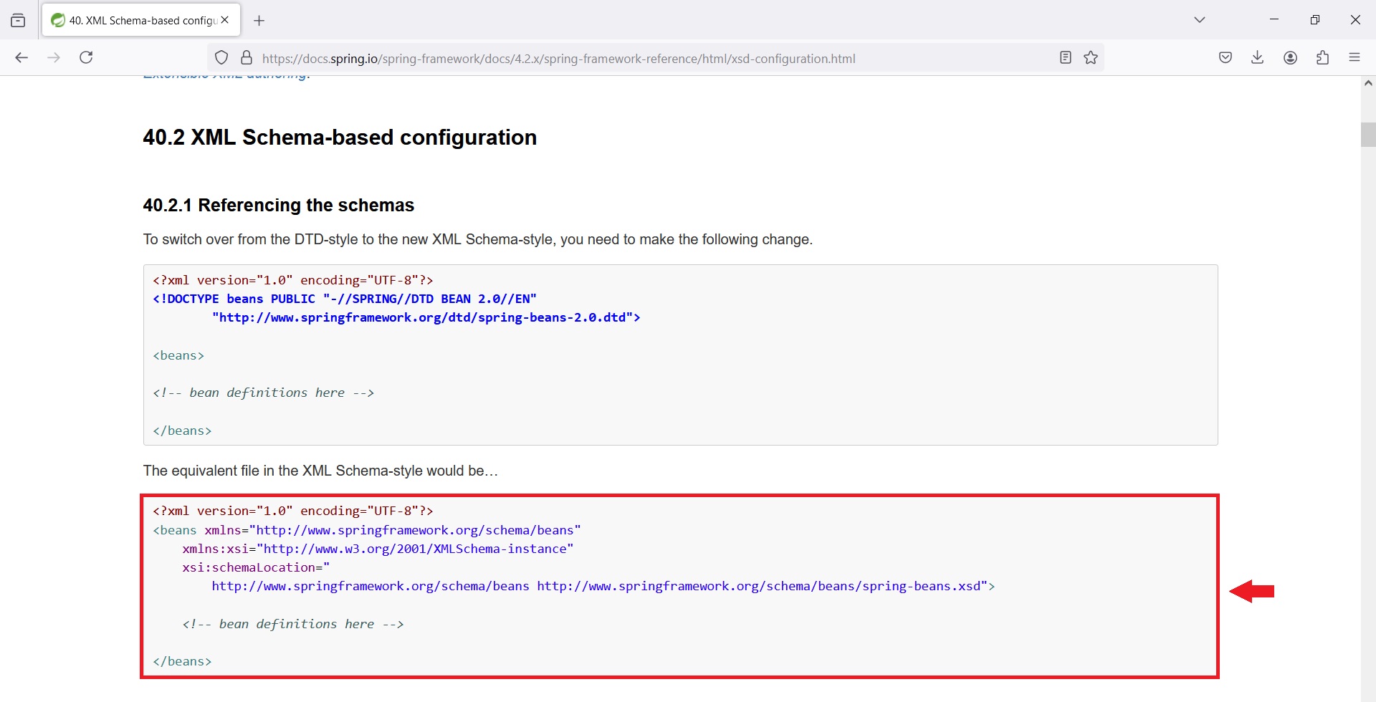Select the XML Schema-based configuration tab

(141, 20)
